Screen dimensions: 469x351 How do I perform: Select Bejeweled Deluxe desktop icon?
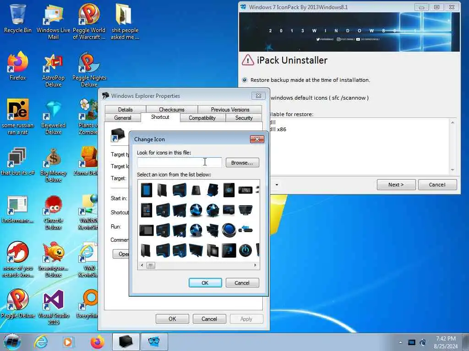coord(53,117)
